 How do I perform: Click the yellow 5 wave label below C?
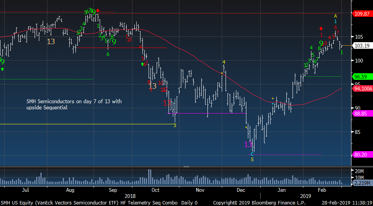(252, 160)
